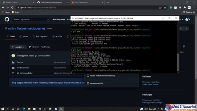Viewport: 197px width, 111px height.
Task: Open the About settings gear icon
Action: pos(184,47)
